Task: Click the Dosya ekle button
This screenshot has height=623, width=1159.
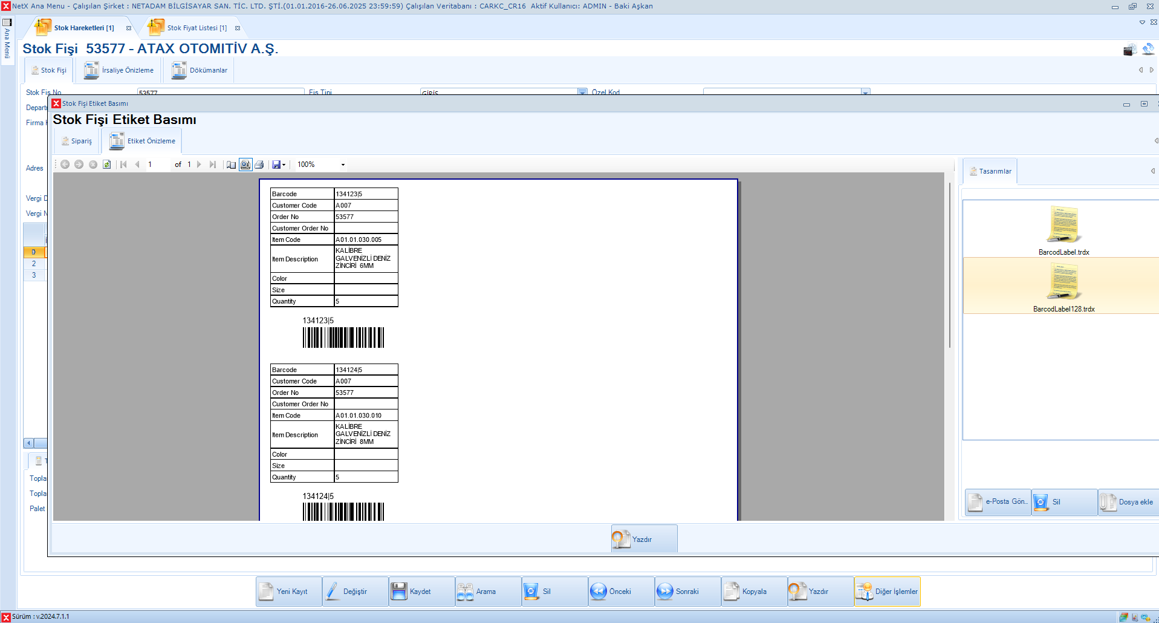Action: 1128,502
